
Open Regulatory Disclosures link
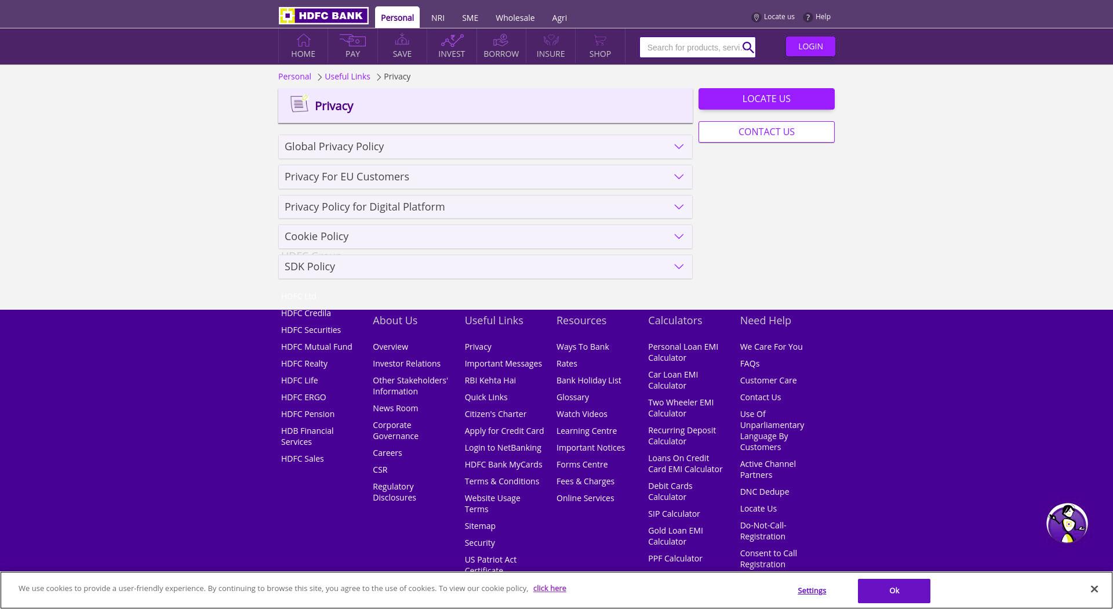pos(394,492)
